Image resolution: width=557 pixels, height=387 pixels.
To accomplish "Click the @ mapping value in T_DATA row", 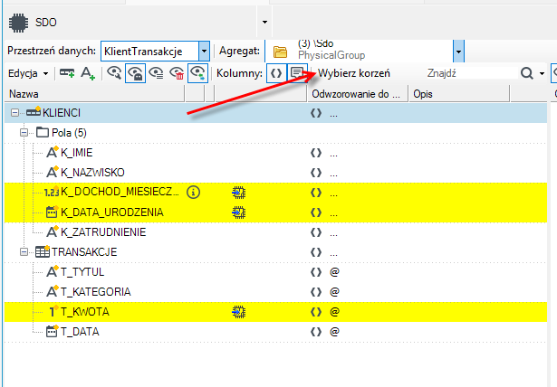I will pyautogui.click(x=334, y=332).
